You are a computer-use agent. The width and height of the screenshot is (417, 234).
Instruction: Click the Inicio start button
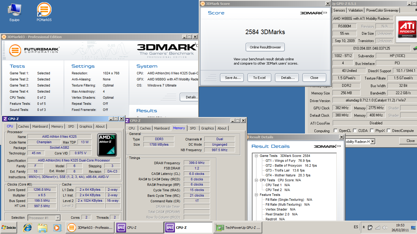coord(9,227)
